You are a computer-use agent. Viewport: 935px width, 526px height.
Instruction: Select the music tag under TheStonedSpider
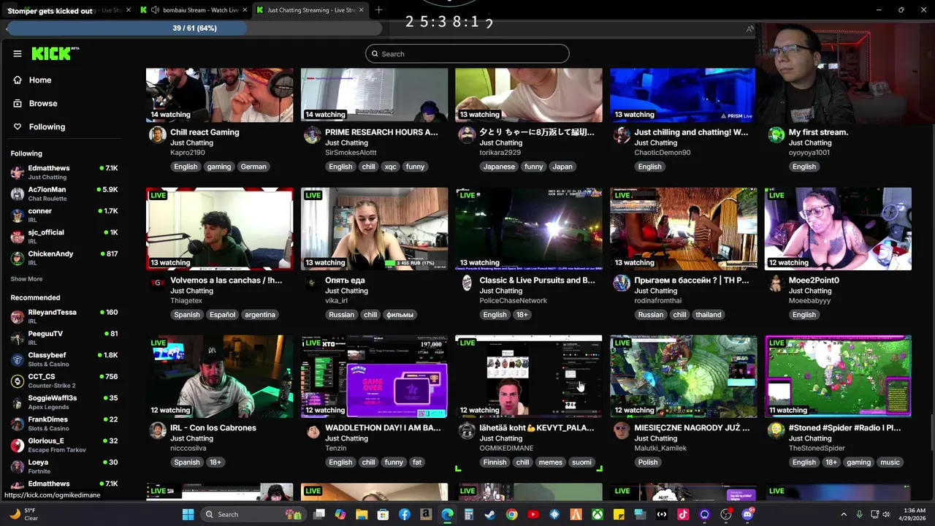(890, 462)
